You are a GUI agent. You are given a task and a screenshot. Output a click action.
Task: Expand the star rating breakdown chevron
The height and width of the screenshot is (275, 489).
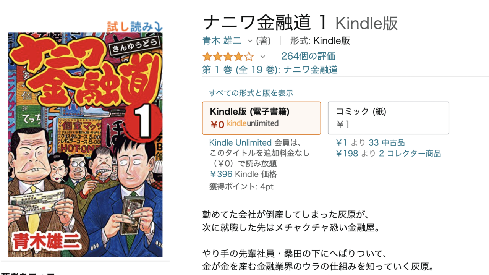(x=262, y=57)
